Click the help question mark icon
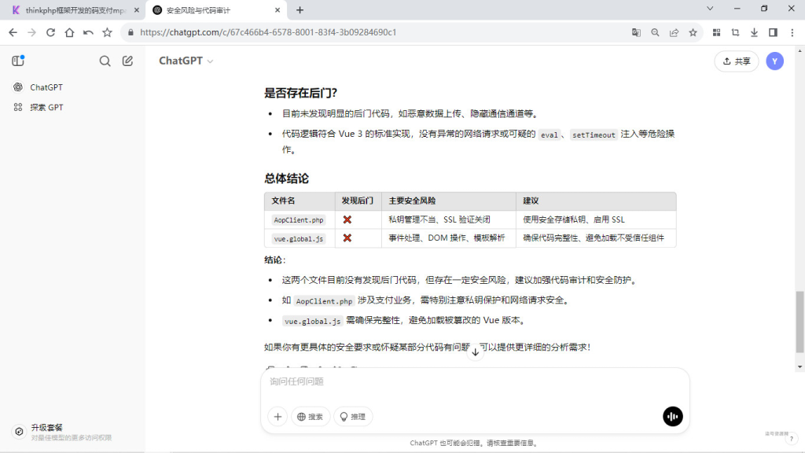This screenshot has width=805, height=453. point(792,439)
